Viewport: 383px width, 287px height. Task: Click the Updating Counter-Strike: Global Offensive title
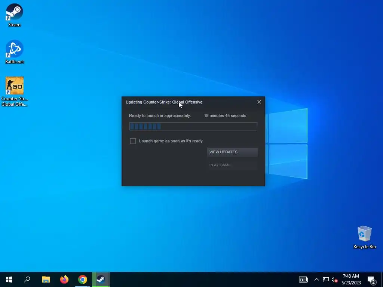[164, 102]
